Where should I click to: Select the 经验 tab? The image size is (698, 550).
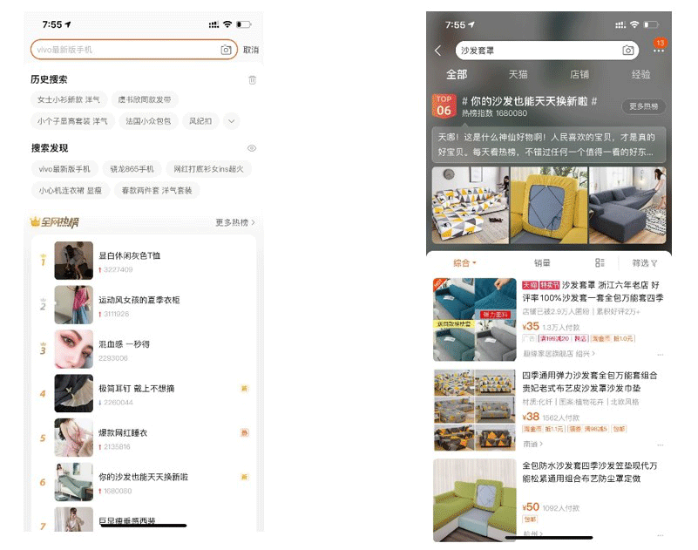640,74
